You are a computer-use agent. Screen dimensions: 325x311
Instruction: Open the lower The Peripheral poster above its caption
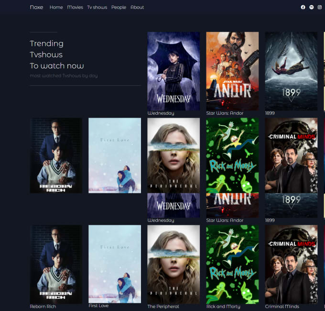click(173, 264)
